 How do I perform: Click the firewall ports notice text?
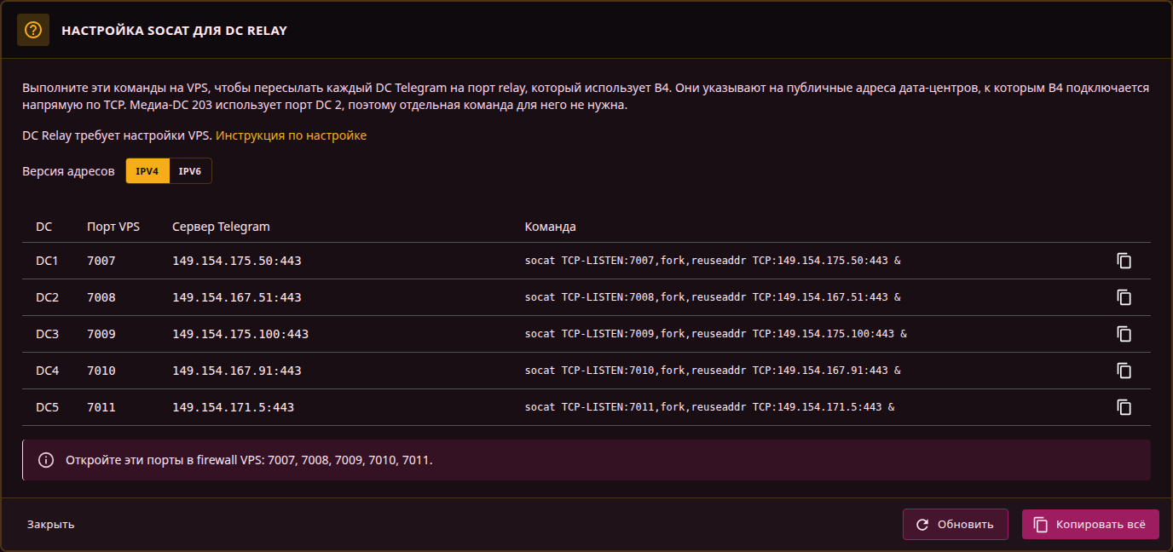point(250,460)
